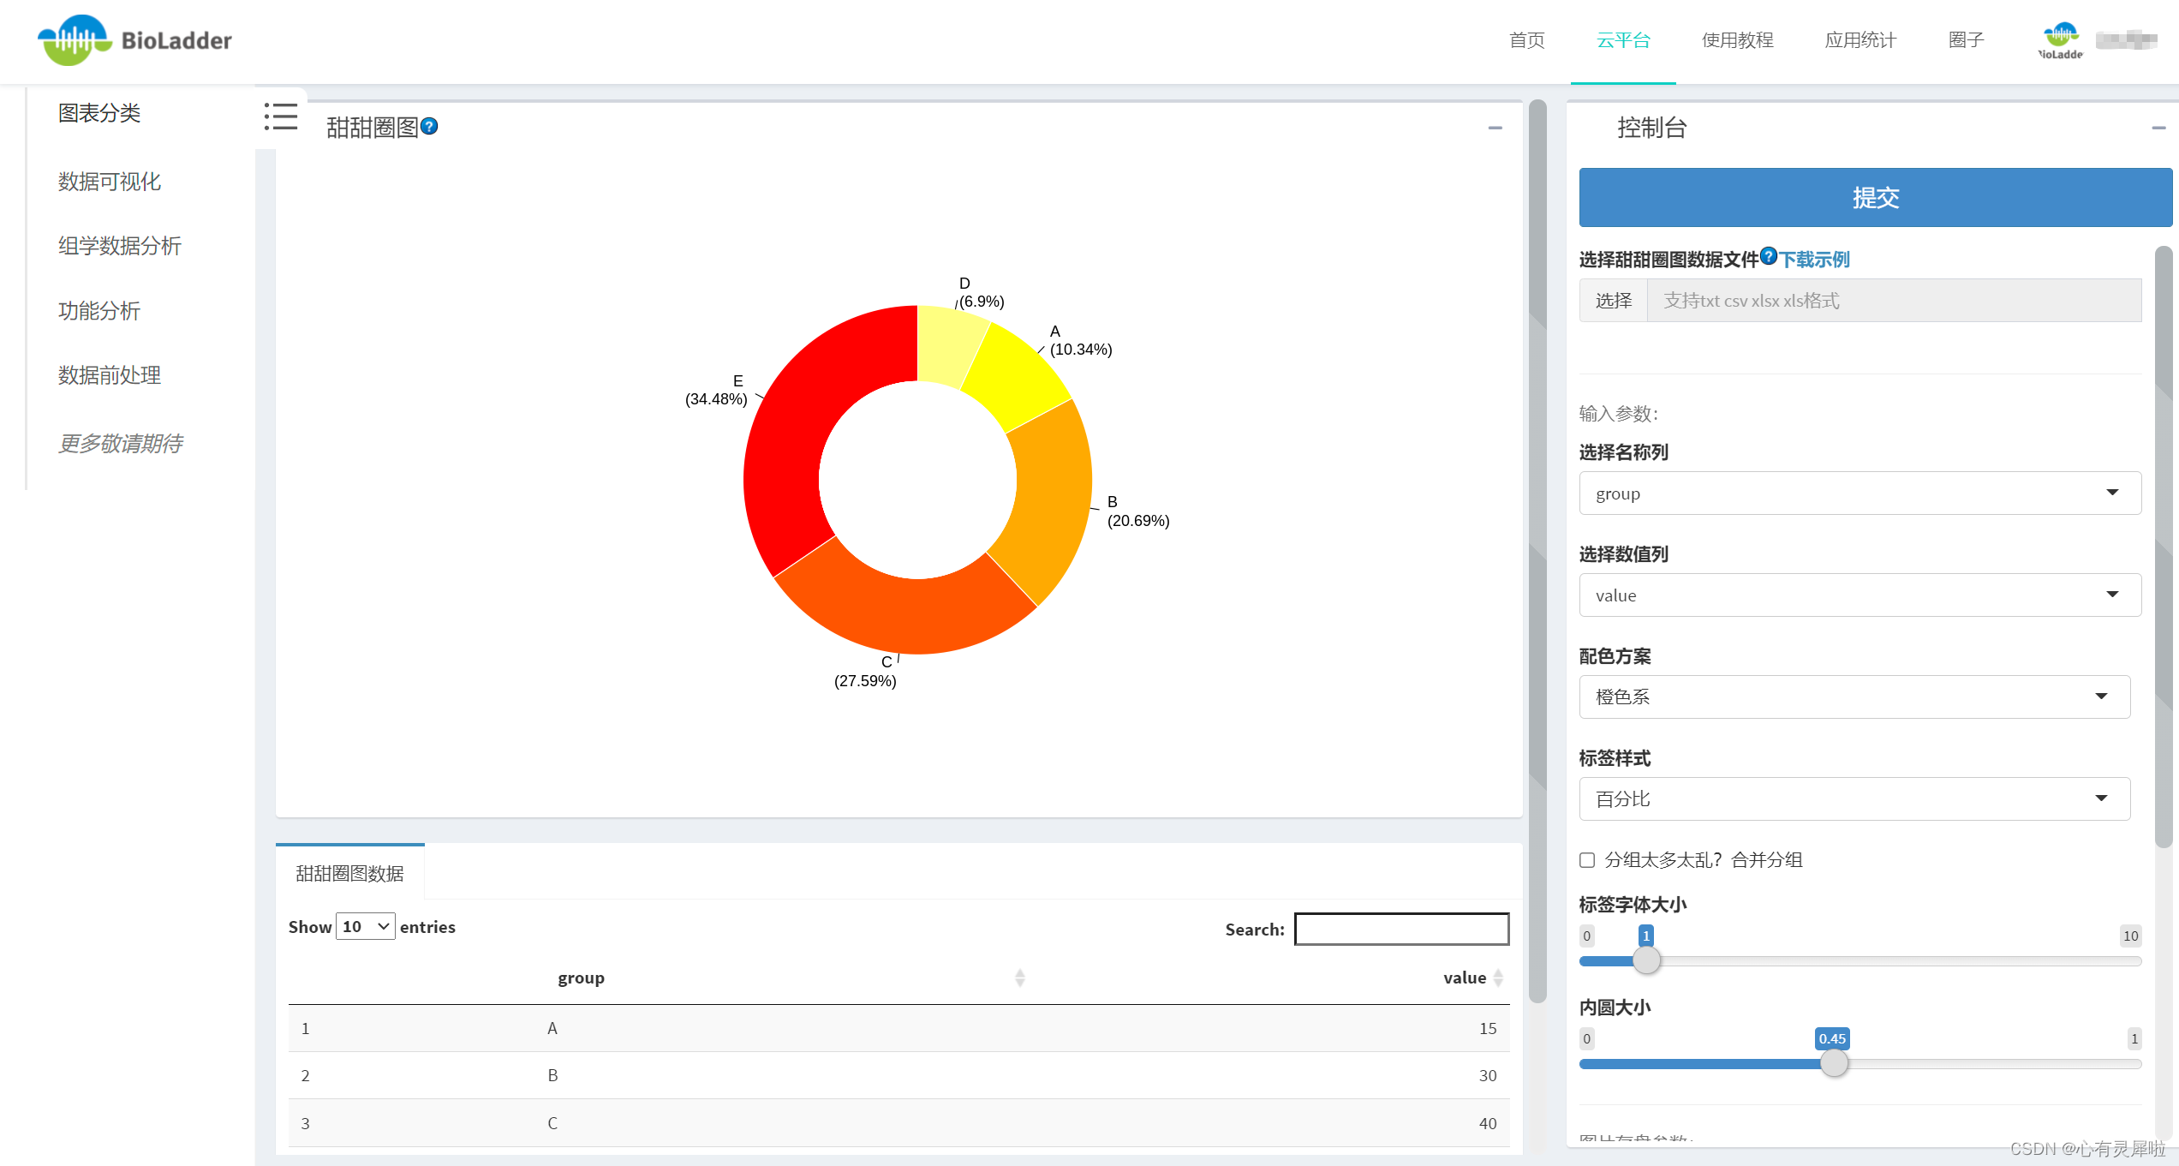
Task: Click the BioLadder logo icon
Action: click(x=75, y=40)
